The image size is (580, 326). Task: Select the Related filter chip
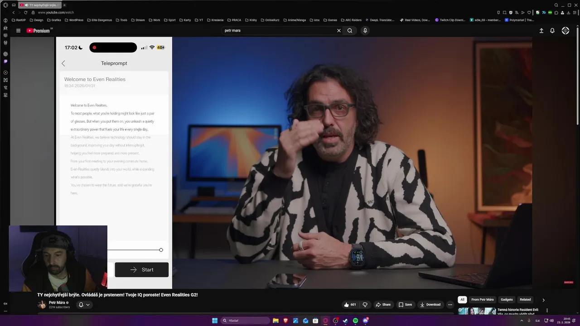[x=525, y=299]
